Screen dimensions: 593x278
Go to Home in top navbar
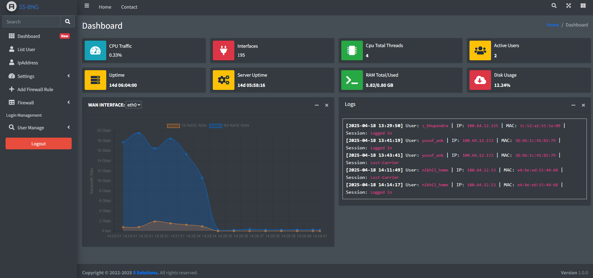[105, 7]
